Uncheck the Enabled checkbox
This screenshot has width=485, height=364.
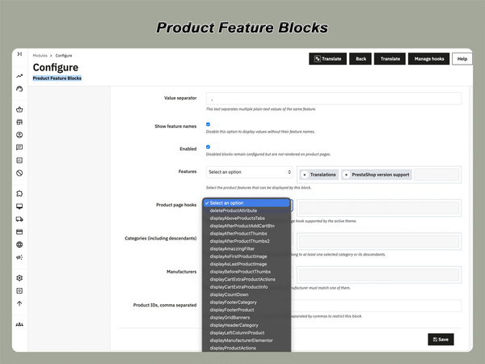[x=209, y=147]
